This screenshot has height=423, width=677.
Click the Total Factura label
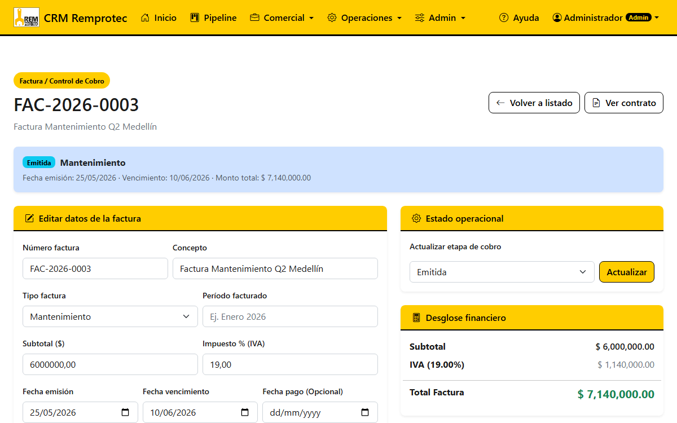point(437,392)
